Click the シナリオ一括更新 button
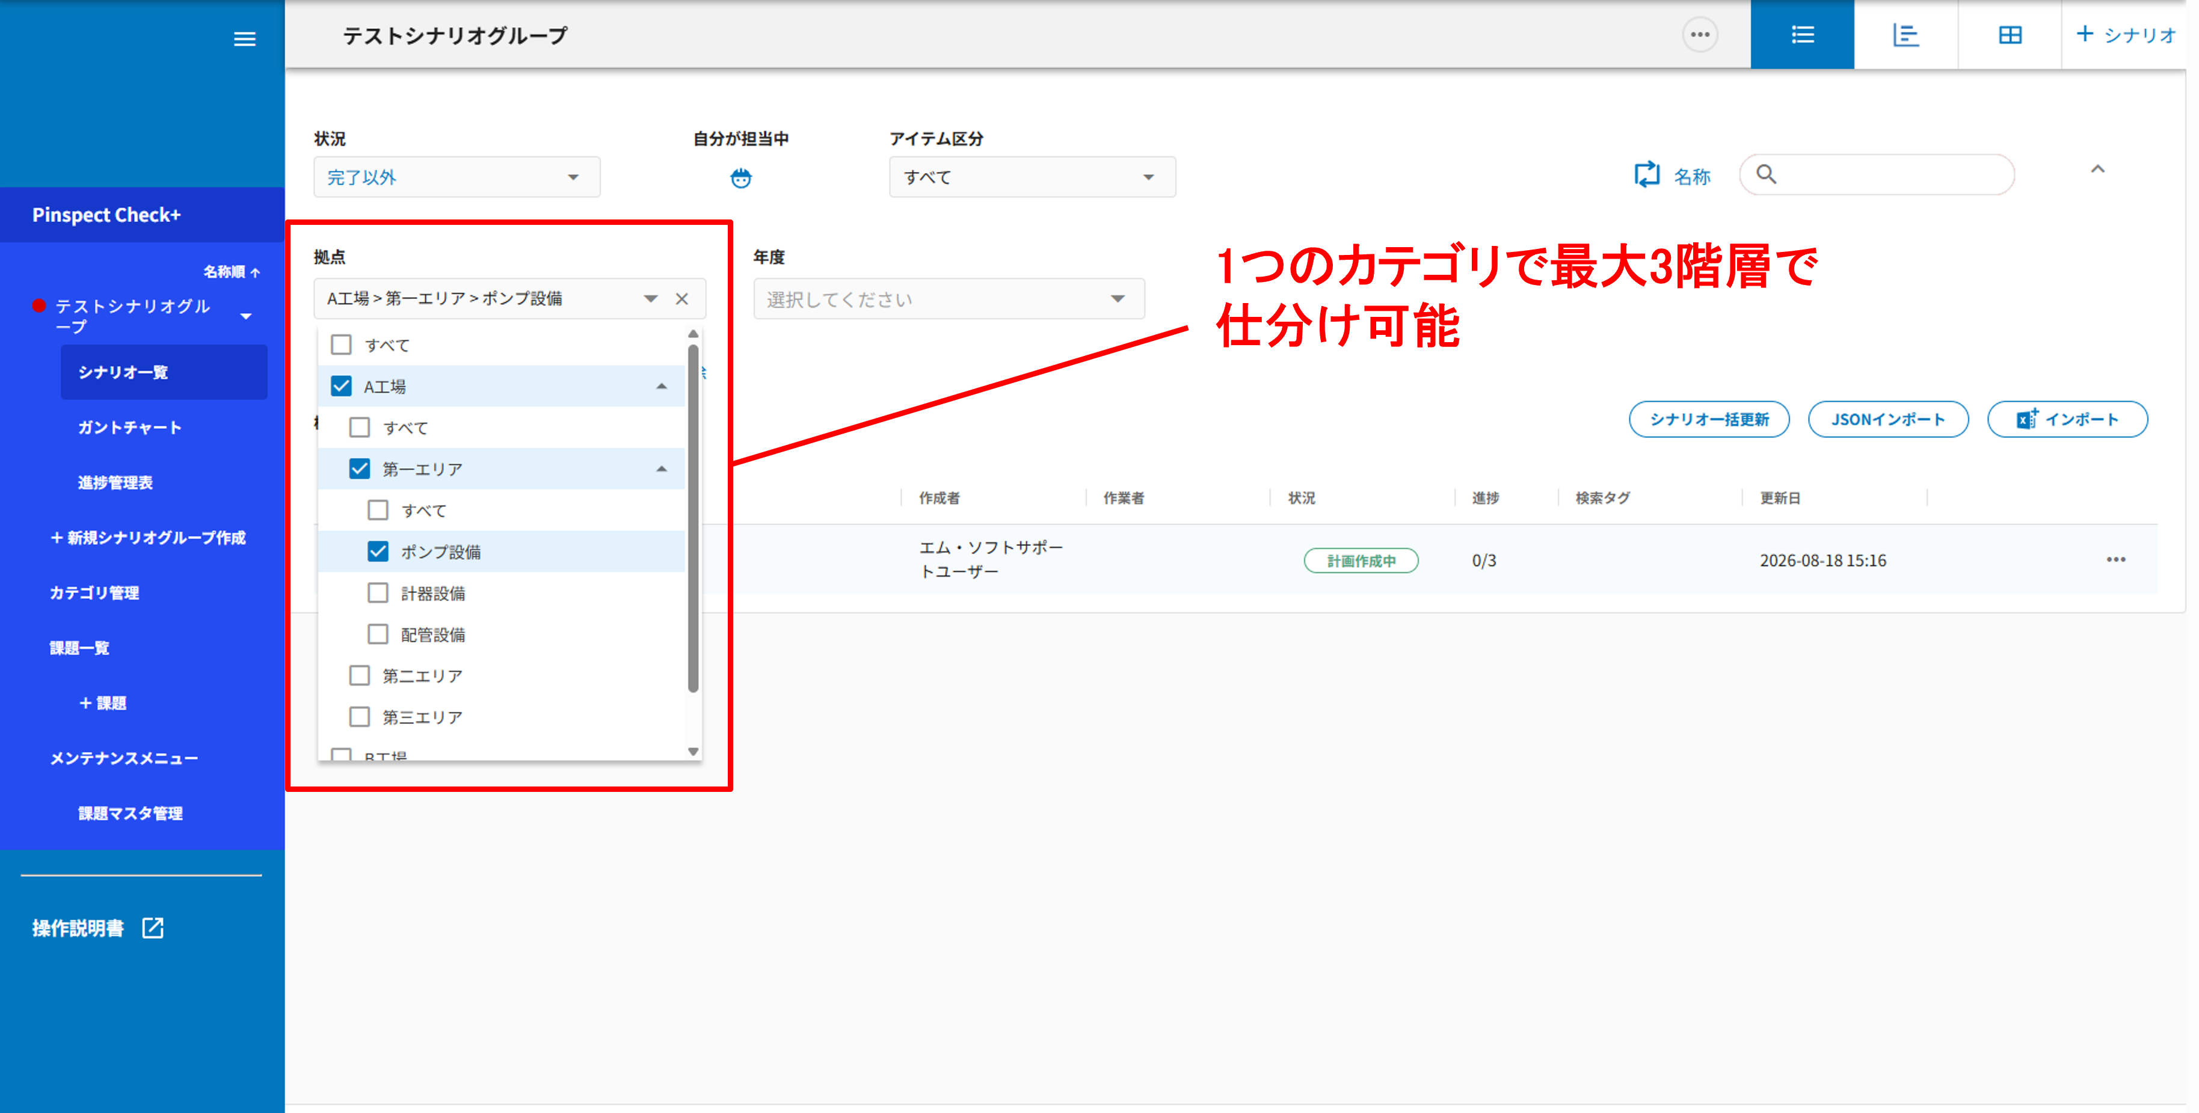This screenshot has width=2199, height=1113. point(1709,419)
